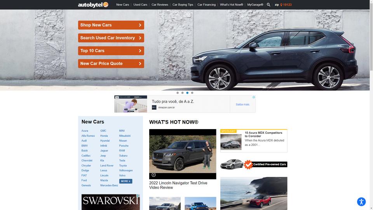373x210 pixels.
Task: Select Chevrolet brand link
Action: tap(87, 161)
